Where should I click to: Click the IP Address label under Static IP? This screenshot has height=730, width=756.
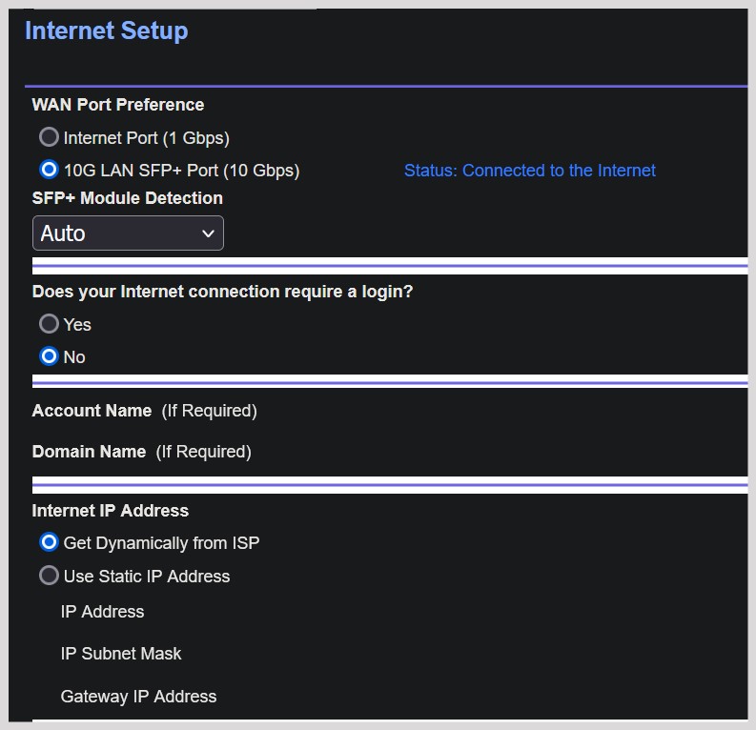[x=102, y=612]
